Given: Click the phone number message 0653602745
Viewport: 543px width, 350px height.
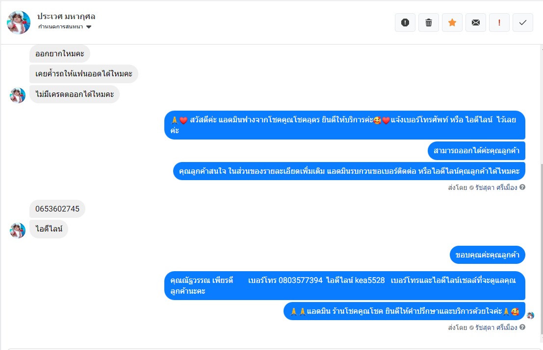Looking at the screenshot, I should [57, 209].
